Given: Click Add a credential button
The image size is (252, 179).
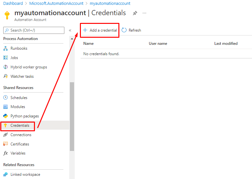Looking at the screenshot, I should 100,30.
